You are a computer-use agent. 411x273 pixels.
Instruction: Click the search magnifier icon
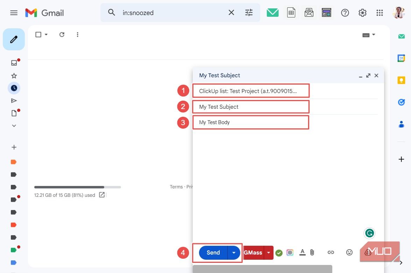[x=111, y=12]
